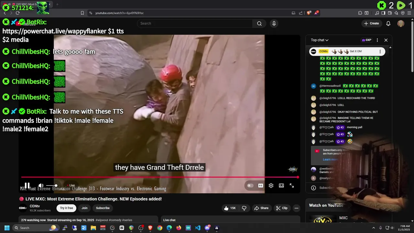Open Brave VPN shield icon
This screenshot has width=414, height=233.
pos(403,13)
